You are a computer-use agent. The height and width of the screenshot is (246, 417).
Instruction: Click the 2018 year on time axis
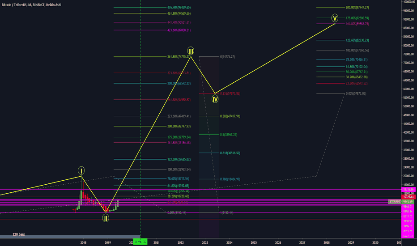pyautogui.click(x=83, y=242)
